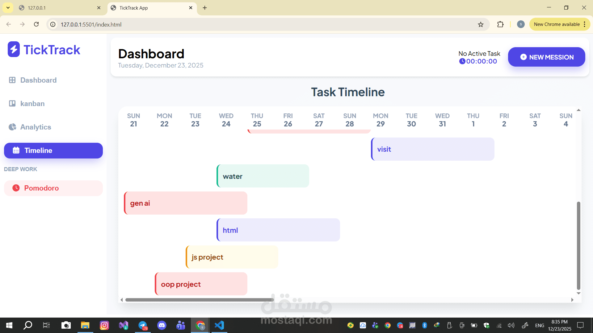Click the NEW MESSION button
The width and height of the screenshot is (593, 333).
click(546, 57)
